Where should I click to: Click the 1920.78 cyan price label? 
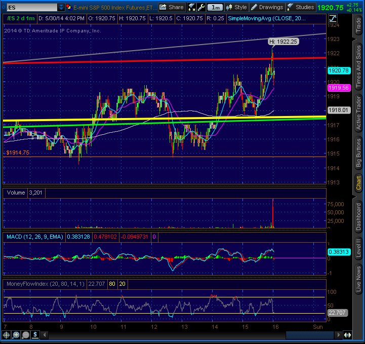point(339,70)
